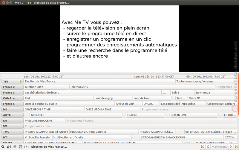This screenshot has width=239, height=150.
Task: Select 'Les routes de l'impossible' programme
Action: click(183, 104)
